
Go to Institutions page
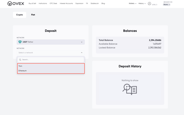click(43, 4)
